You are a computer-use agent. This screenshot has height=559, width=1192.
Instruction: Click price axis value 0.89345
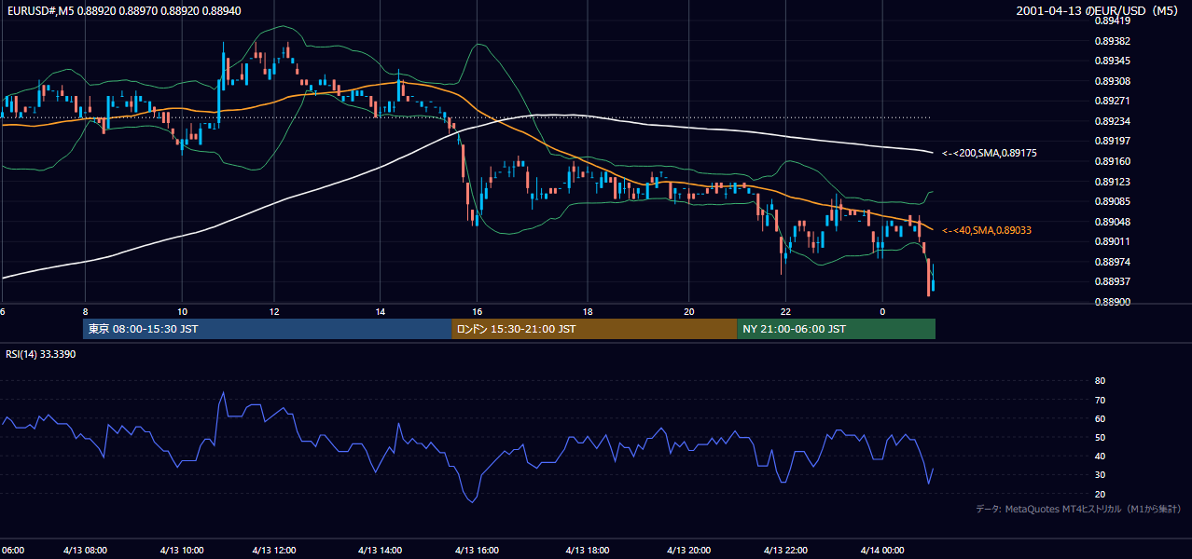click(1112, 61)
